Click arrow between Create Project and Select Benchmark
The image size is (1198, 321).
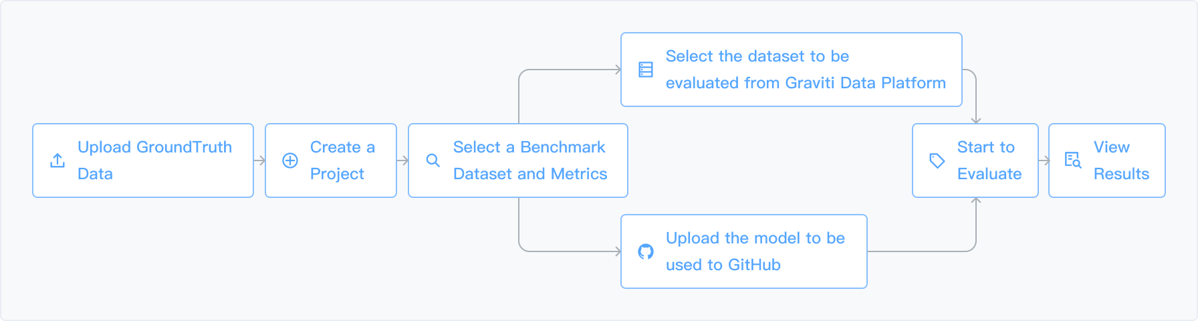[x=402, y=160]
